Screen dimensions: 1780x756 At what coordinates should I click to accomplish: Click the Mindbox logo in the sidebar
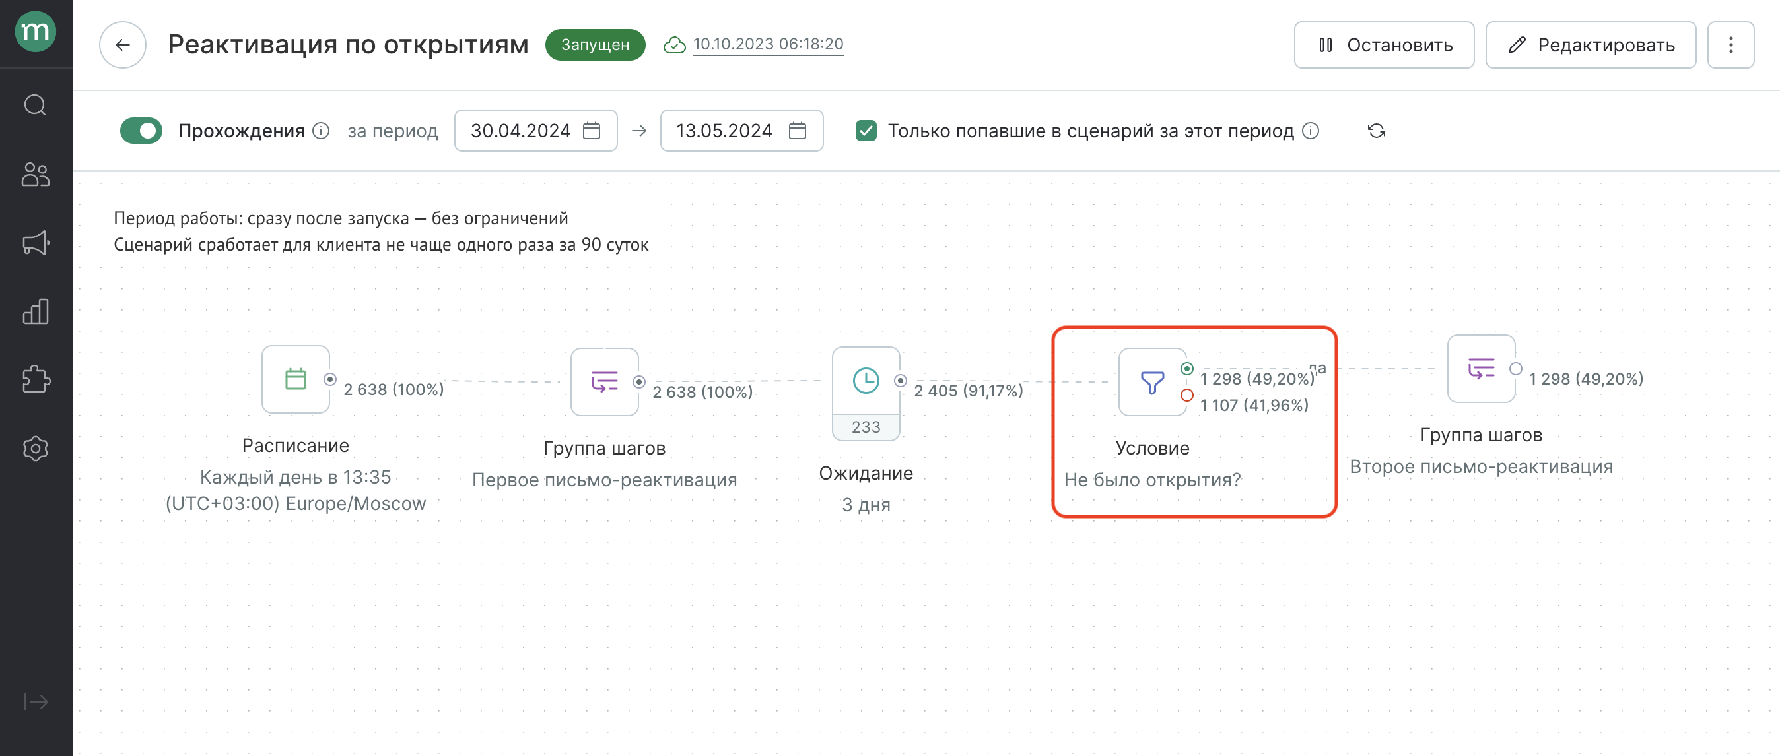tap(35, 32)
